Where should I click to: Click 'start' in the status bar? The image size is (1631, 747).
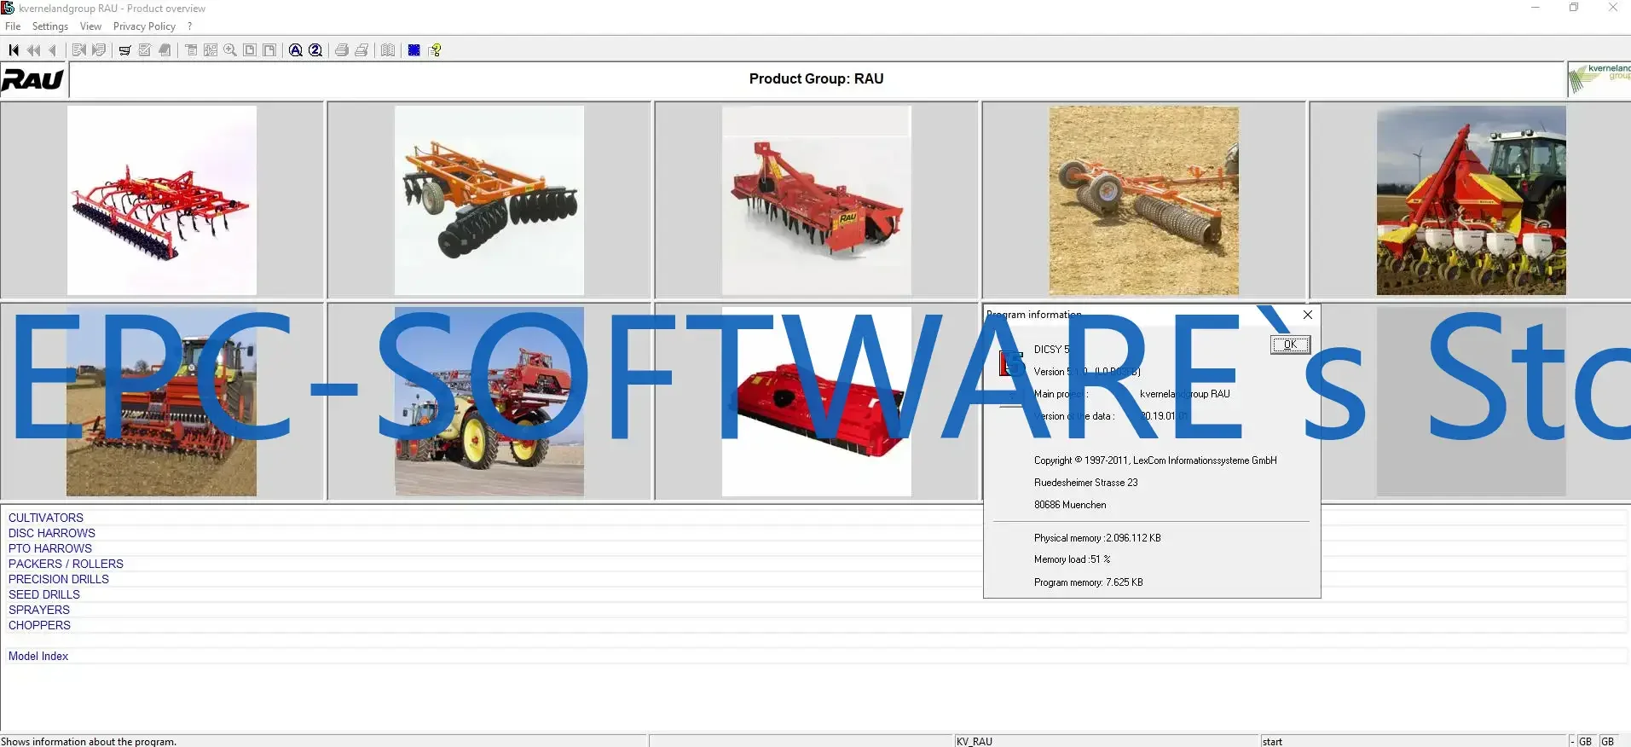point(1272,742)
